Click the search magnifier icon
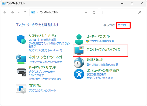Screen dimensions: 147x106 click(x=140, y=13)
